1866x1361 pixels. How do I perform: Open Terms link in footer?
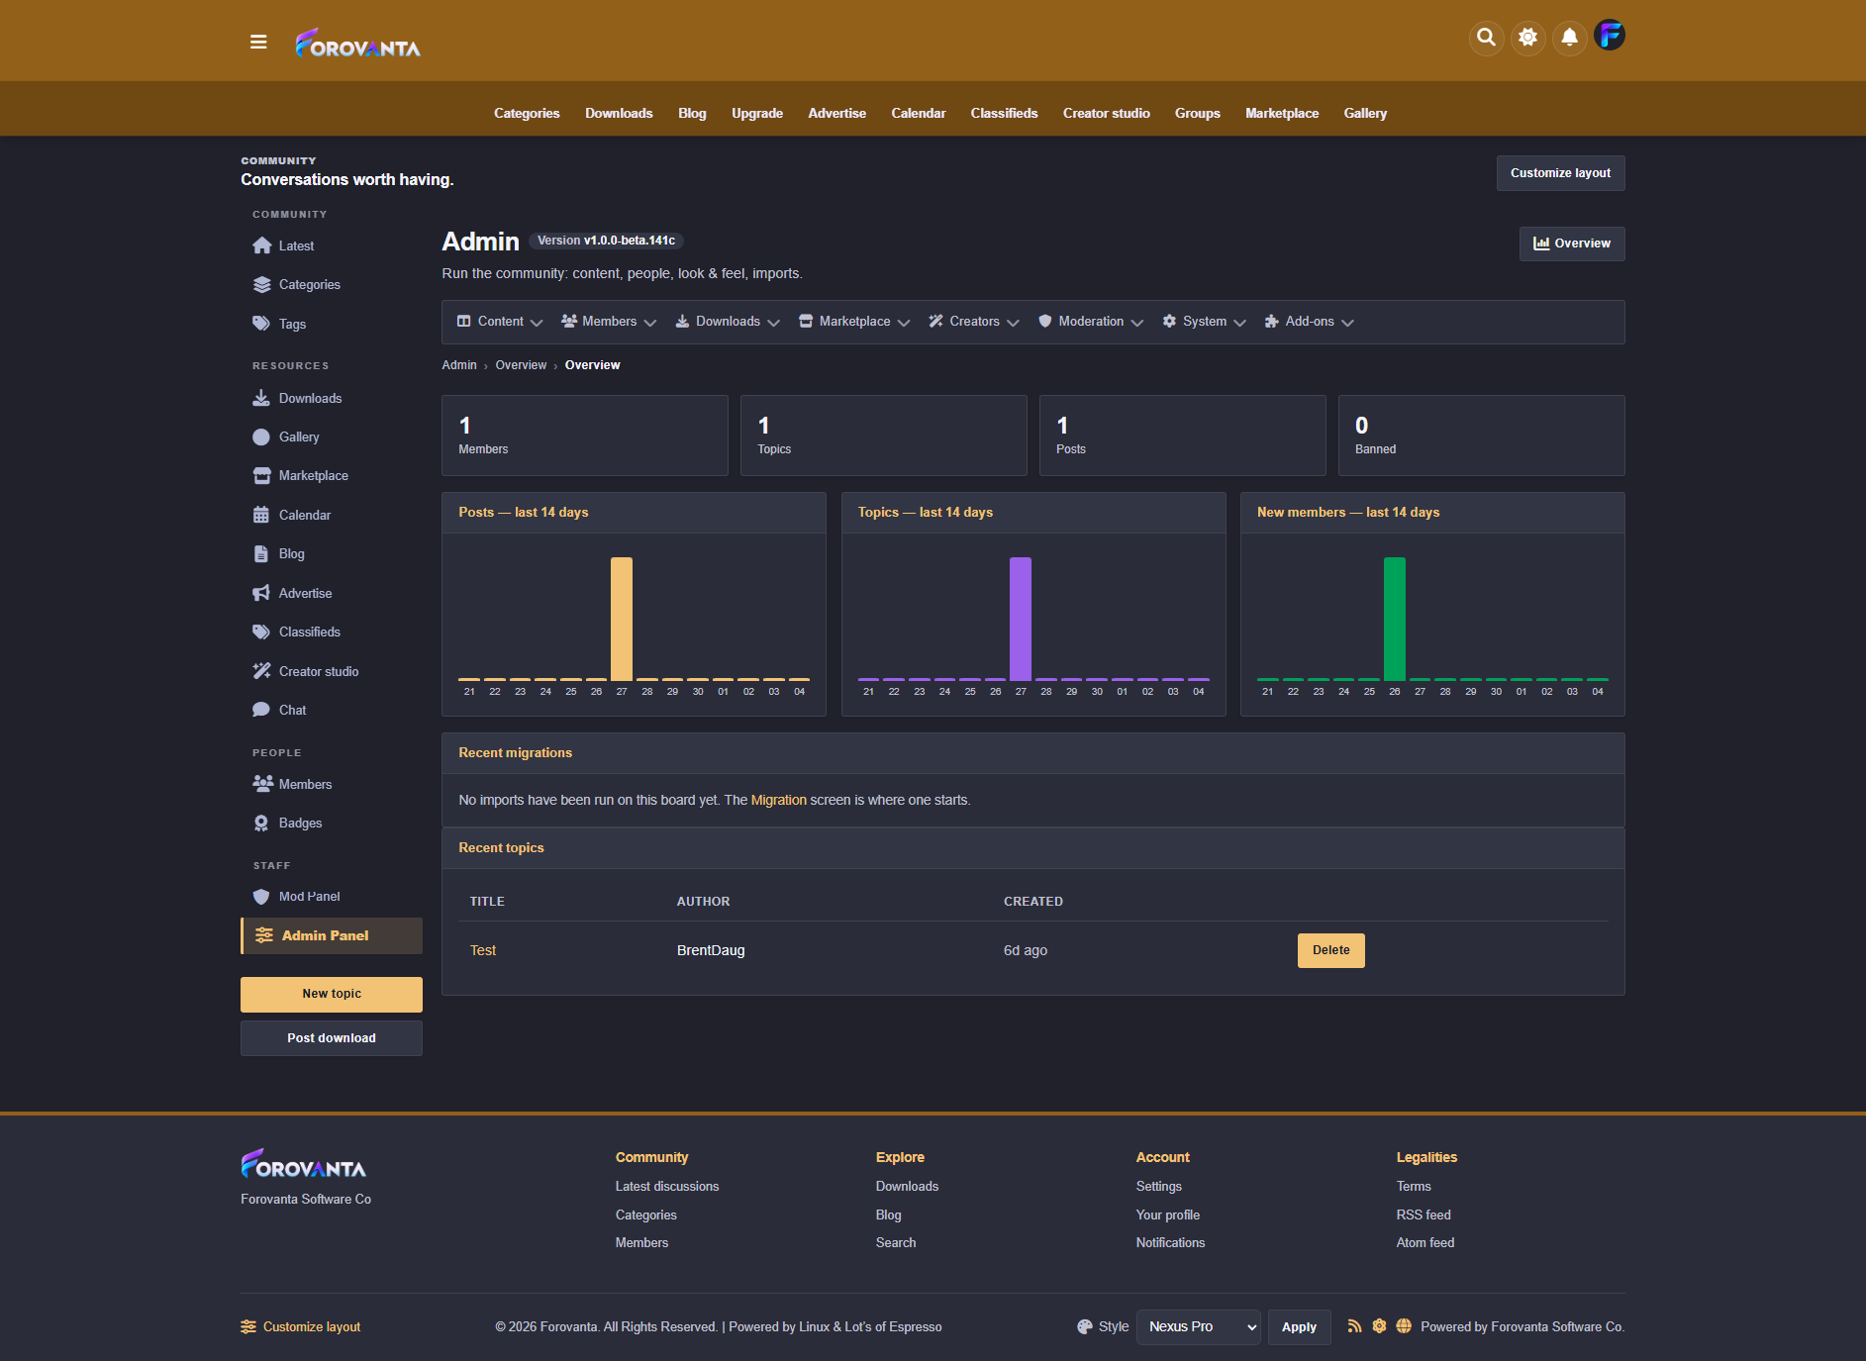point(1414,1186)
